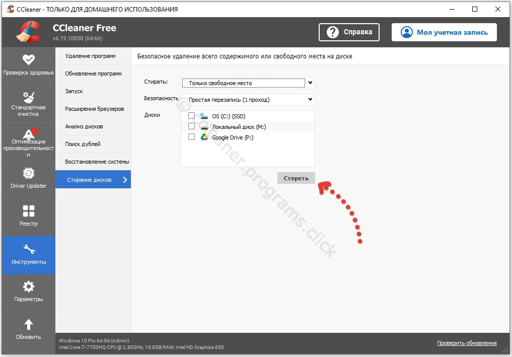Open Поиск дублей section
This screenshot has width=512, height=357.
93,144
